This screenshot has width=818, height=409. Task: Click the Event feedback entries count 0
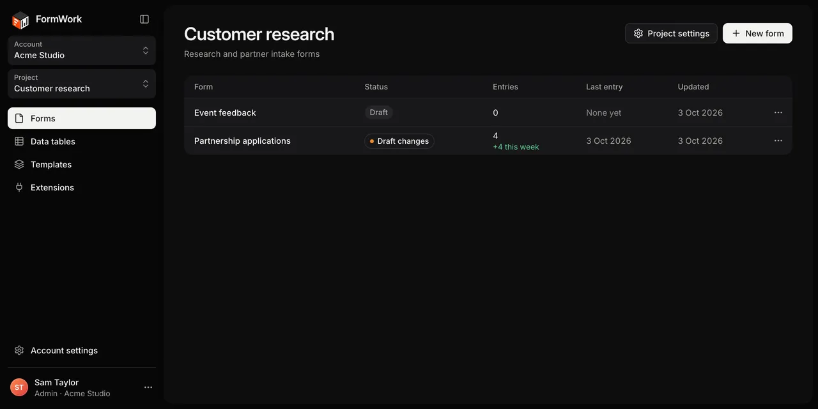[495, 112]
